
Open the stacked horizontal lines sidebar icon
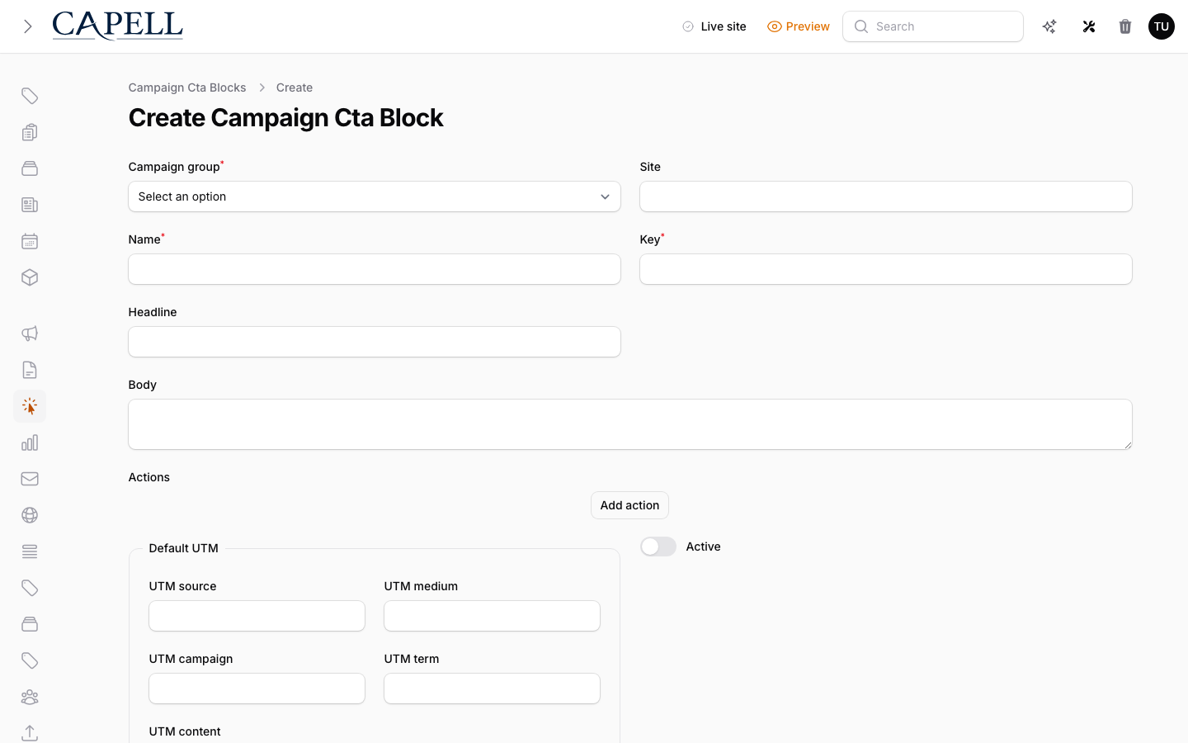30,551
